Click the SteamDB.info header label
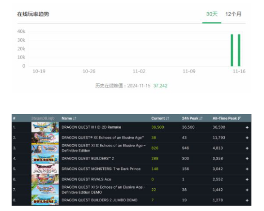This screenshot has width=264, height=211. tap(43, 118)
